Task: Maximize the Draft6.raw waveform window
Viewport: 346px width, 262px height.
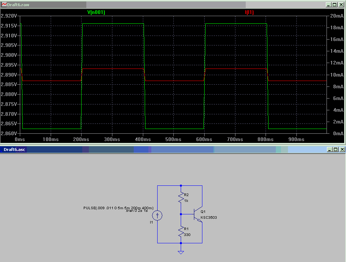Action: pos(335,5)
